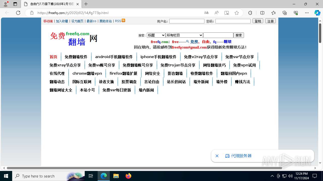This screenshot has width=323, height=181.
Task: Open 免费v2ray节点分享 menu item
Action: pyautogui.click(x=201, y=57)
